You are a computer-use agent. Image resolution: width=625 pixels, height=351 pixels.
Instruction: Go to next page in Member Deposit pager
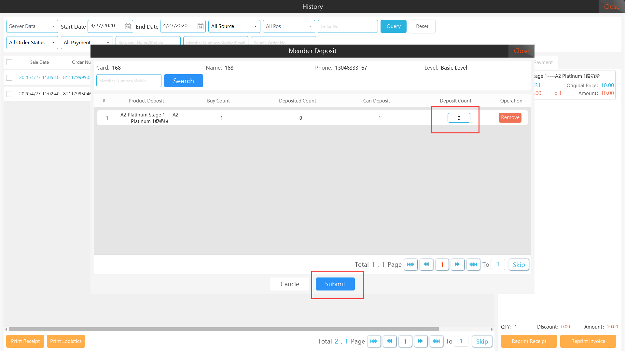pos(457,264)
